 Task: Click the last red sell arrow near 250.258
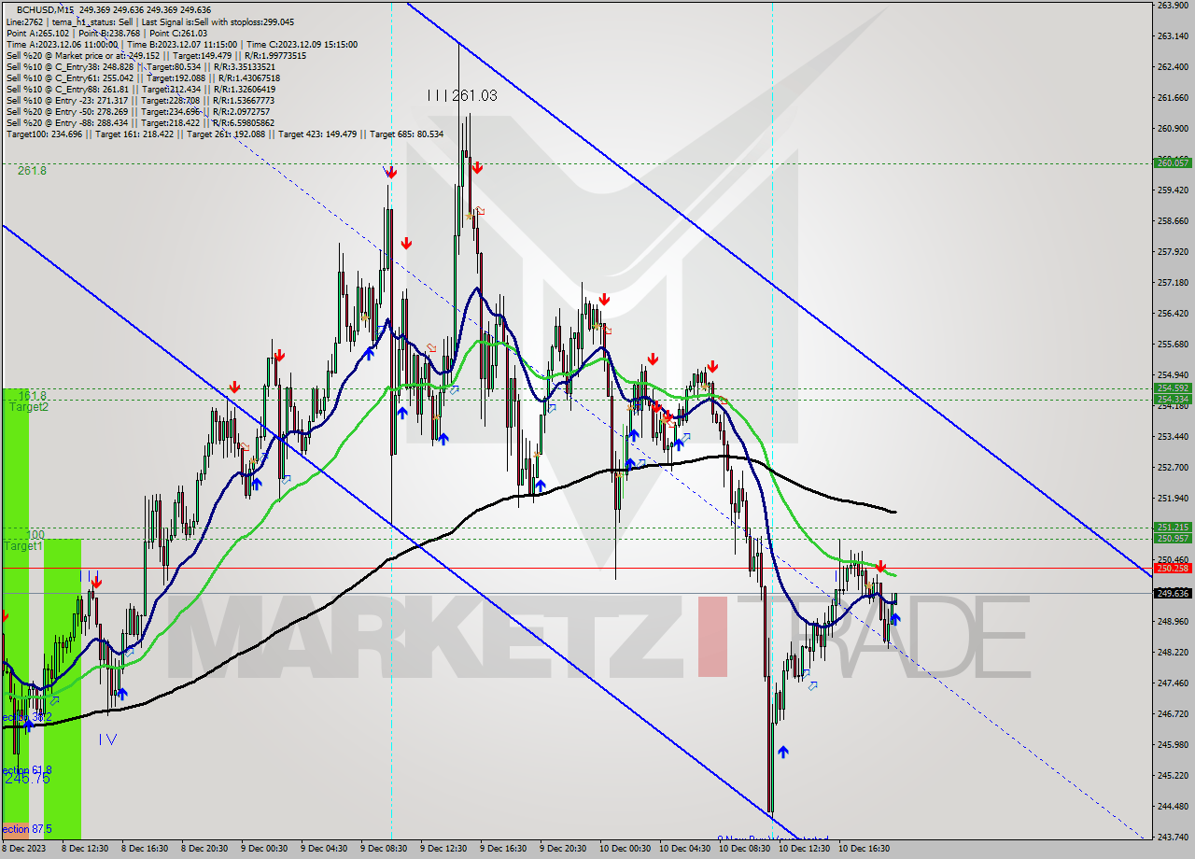click(x=880, y=566)
